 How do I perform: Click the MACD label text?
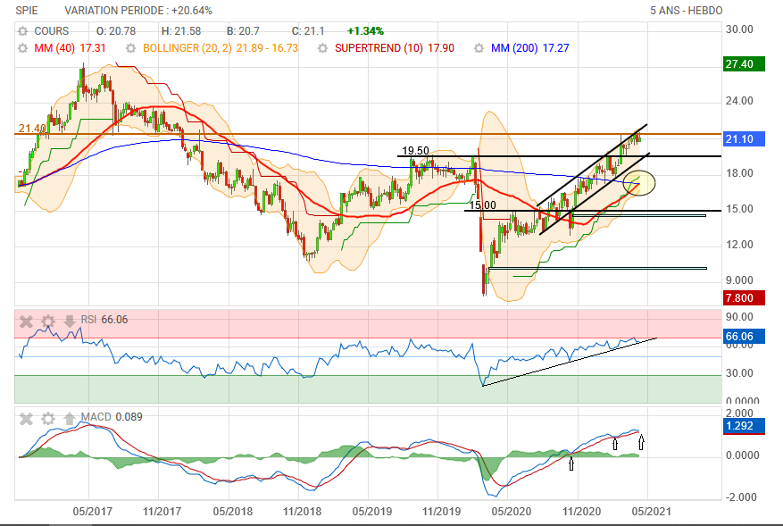coord(96,417)
